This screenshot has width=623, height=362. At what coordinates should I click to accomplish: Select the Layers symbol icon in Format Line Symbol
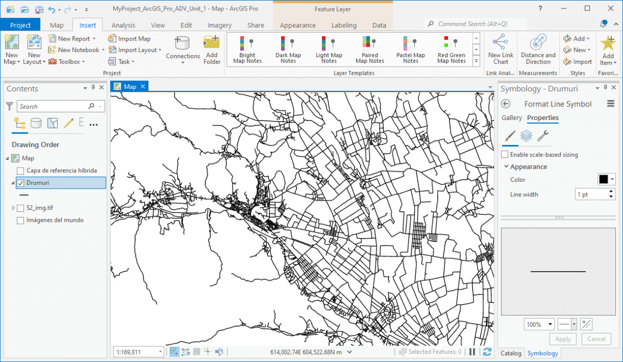point(526,136)
